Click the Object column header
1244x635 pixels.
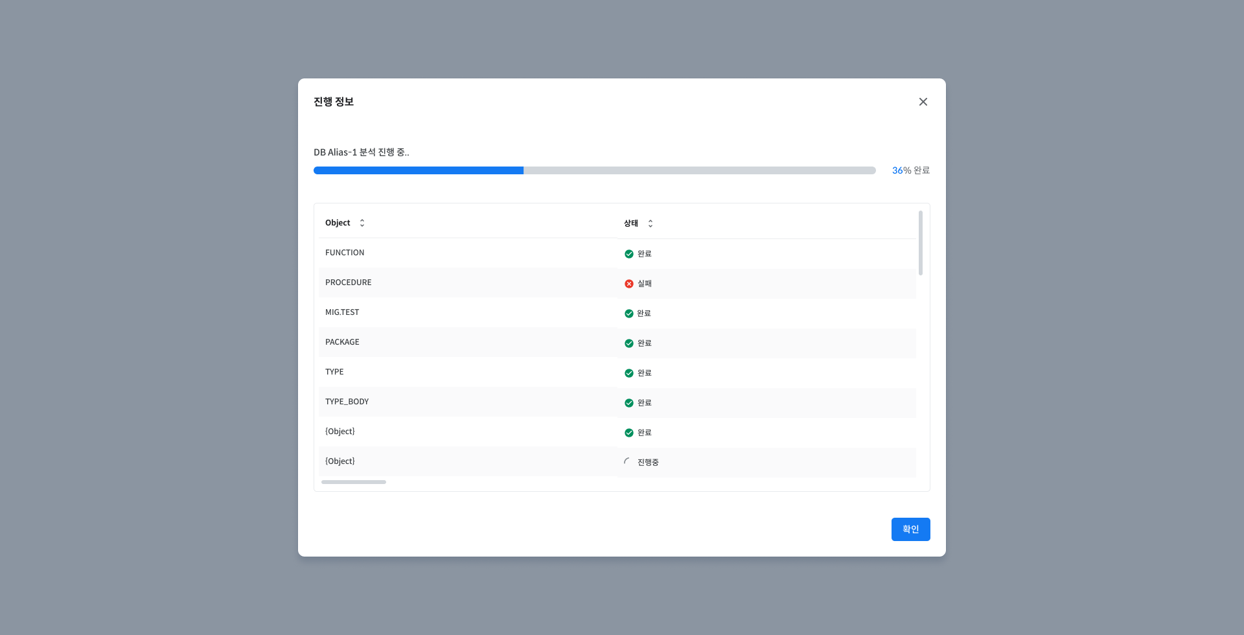338,223
